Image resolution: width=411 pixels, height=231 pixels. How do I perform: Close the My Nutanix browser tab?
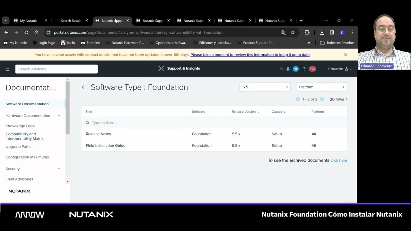pyautogui.click(x=46, y=21)
